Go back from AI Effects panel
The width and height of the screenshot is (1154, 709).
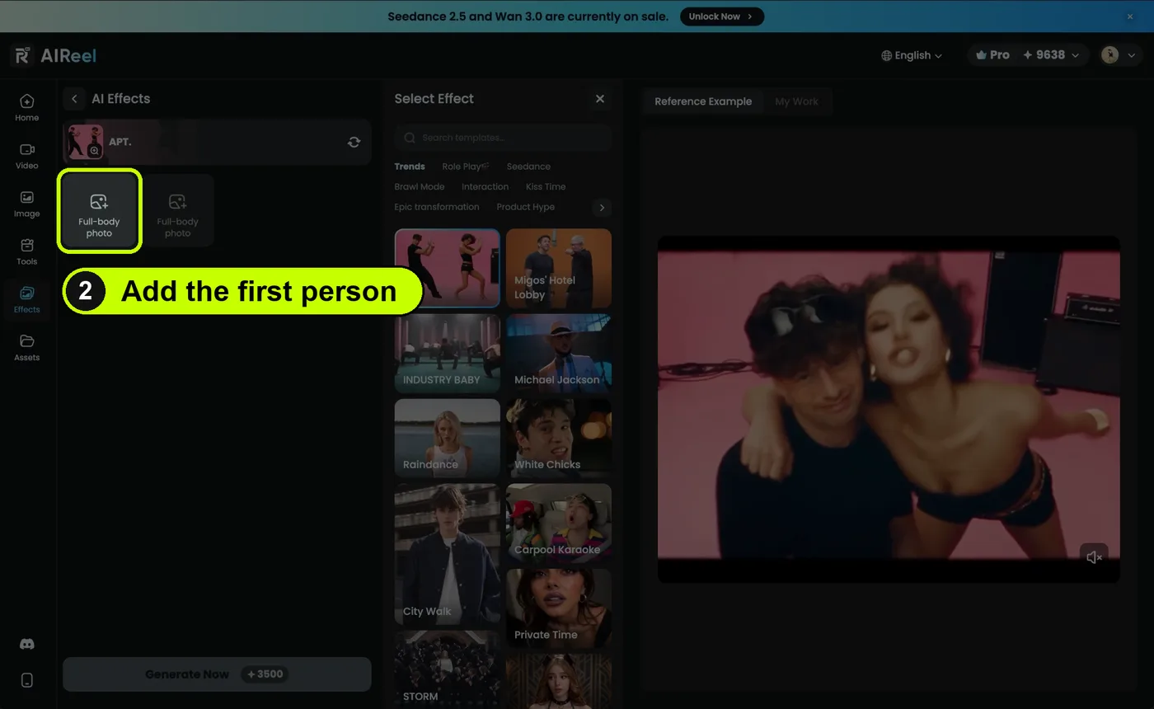point(74,99)
